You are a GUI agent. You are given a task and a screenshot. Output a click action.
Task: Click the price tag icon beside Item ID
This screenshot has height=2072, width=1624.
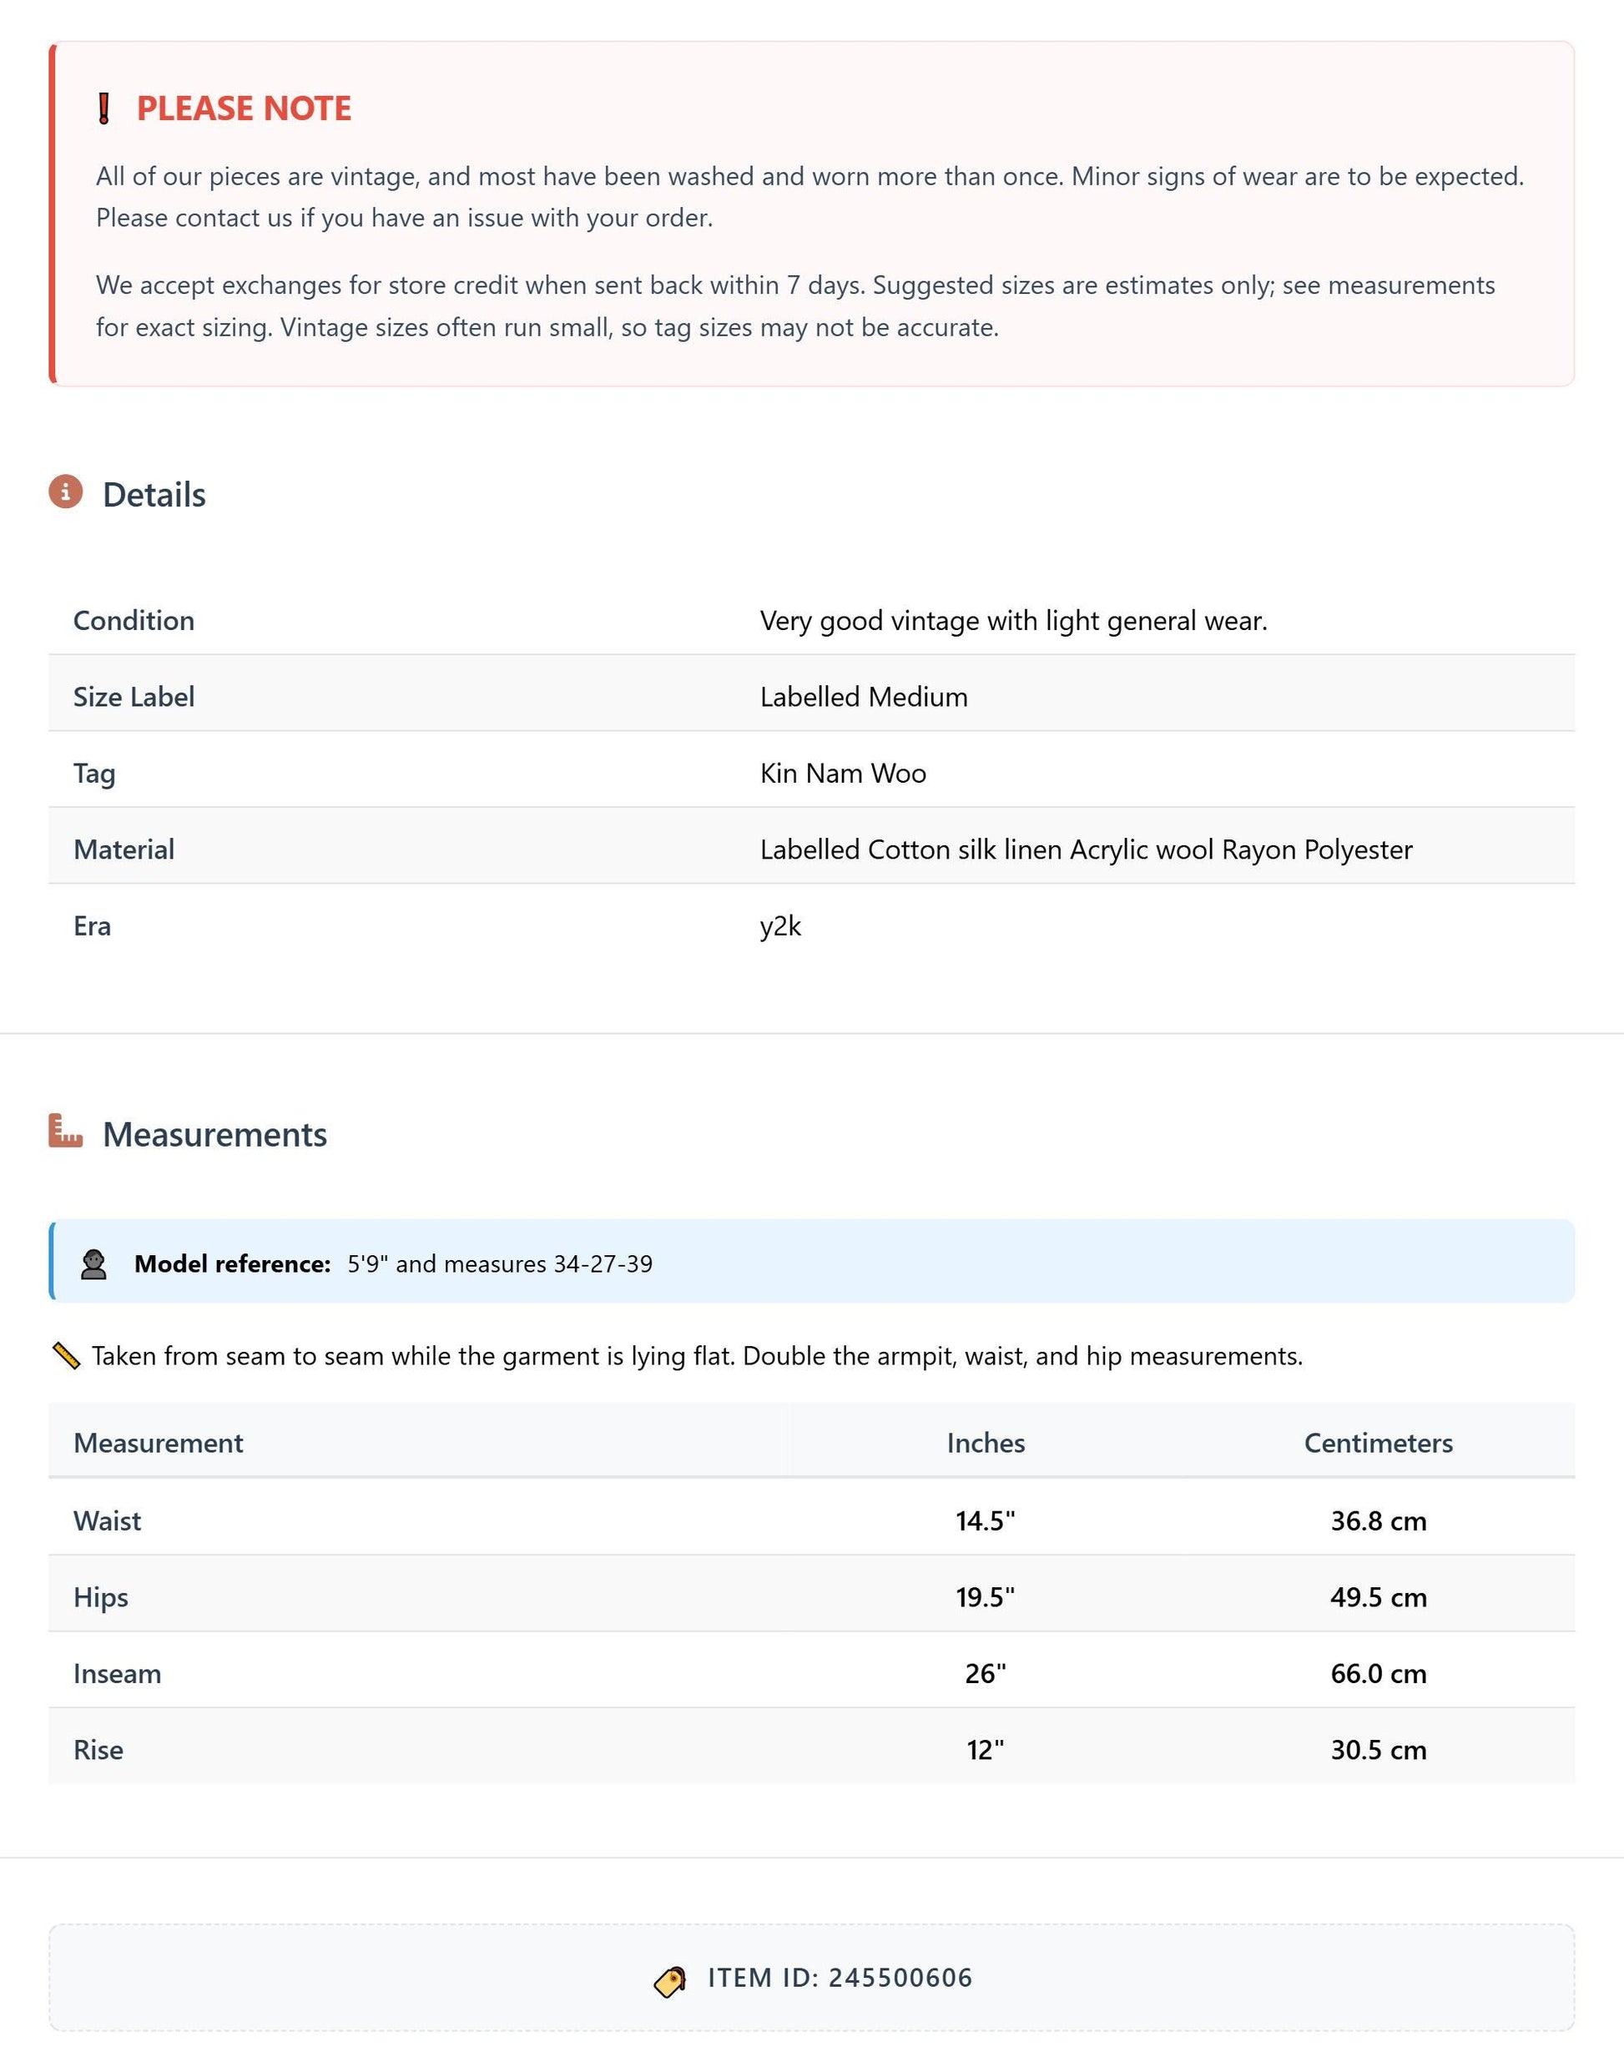[x=670, y=1982]
